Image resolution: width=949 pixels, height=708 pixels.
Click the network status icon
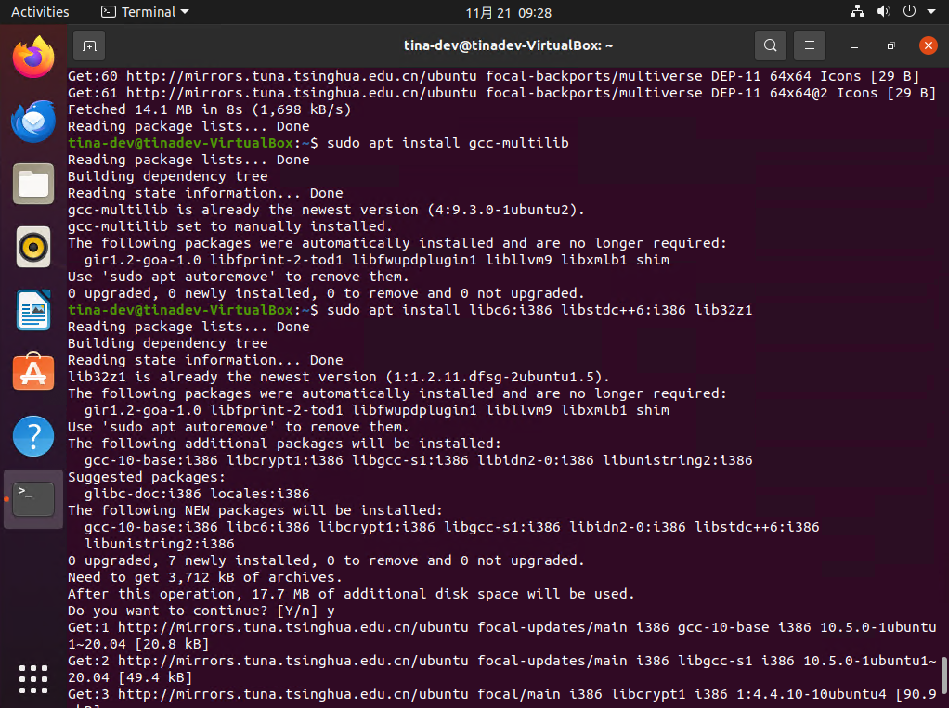[x=857, y=12]
